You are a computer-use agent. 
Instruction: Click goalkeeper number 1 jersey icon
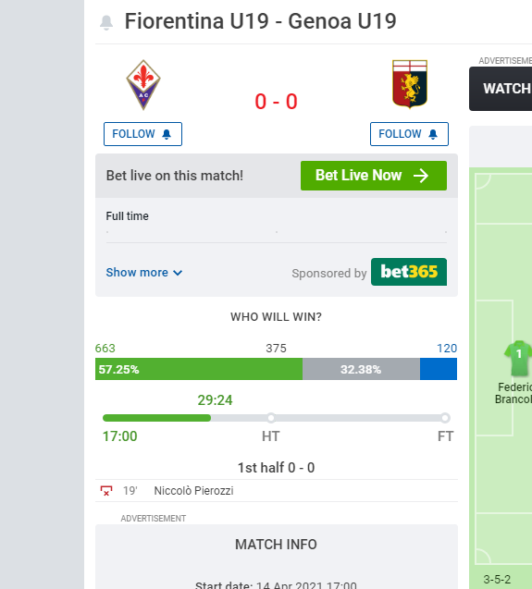(519, 358)
